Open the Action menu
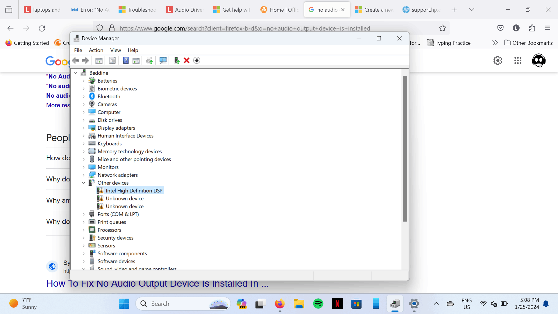558x314 pixels. coord(96,50)
